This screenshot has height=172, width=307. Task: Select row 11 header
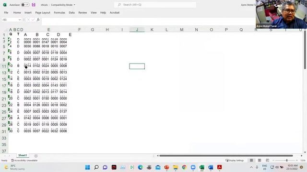coord(4,66)
